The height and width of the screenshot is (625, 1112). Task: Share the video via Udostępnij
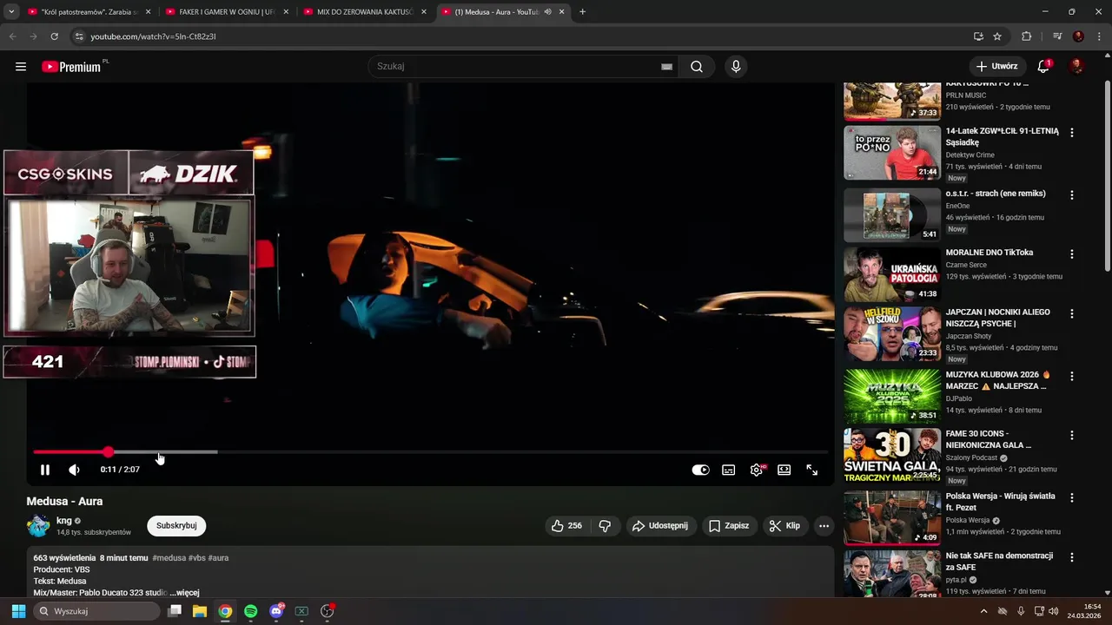[x=660, y=526]
